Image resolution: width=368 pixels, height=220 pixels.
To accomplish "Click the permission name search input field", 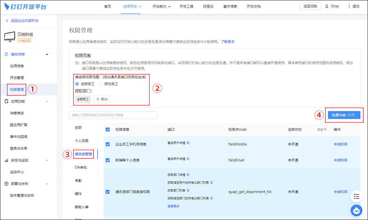I will (113, 115).
